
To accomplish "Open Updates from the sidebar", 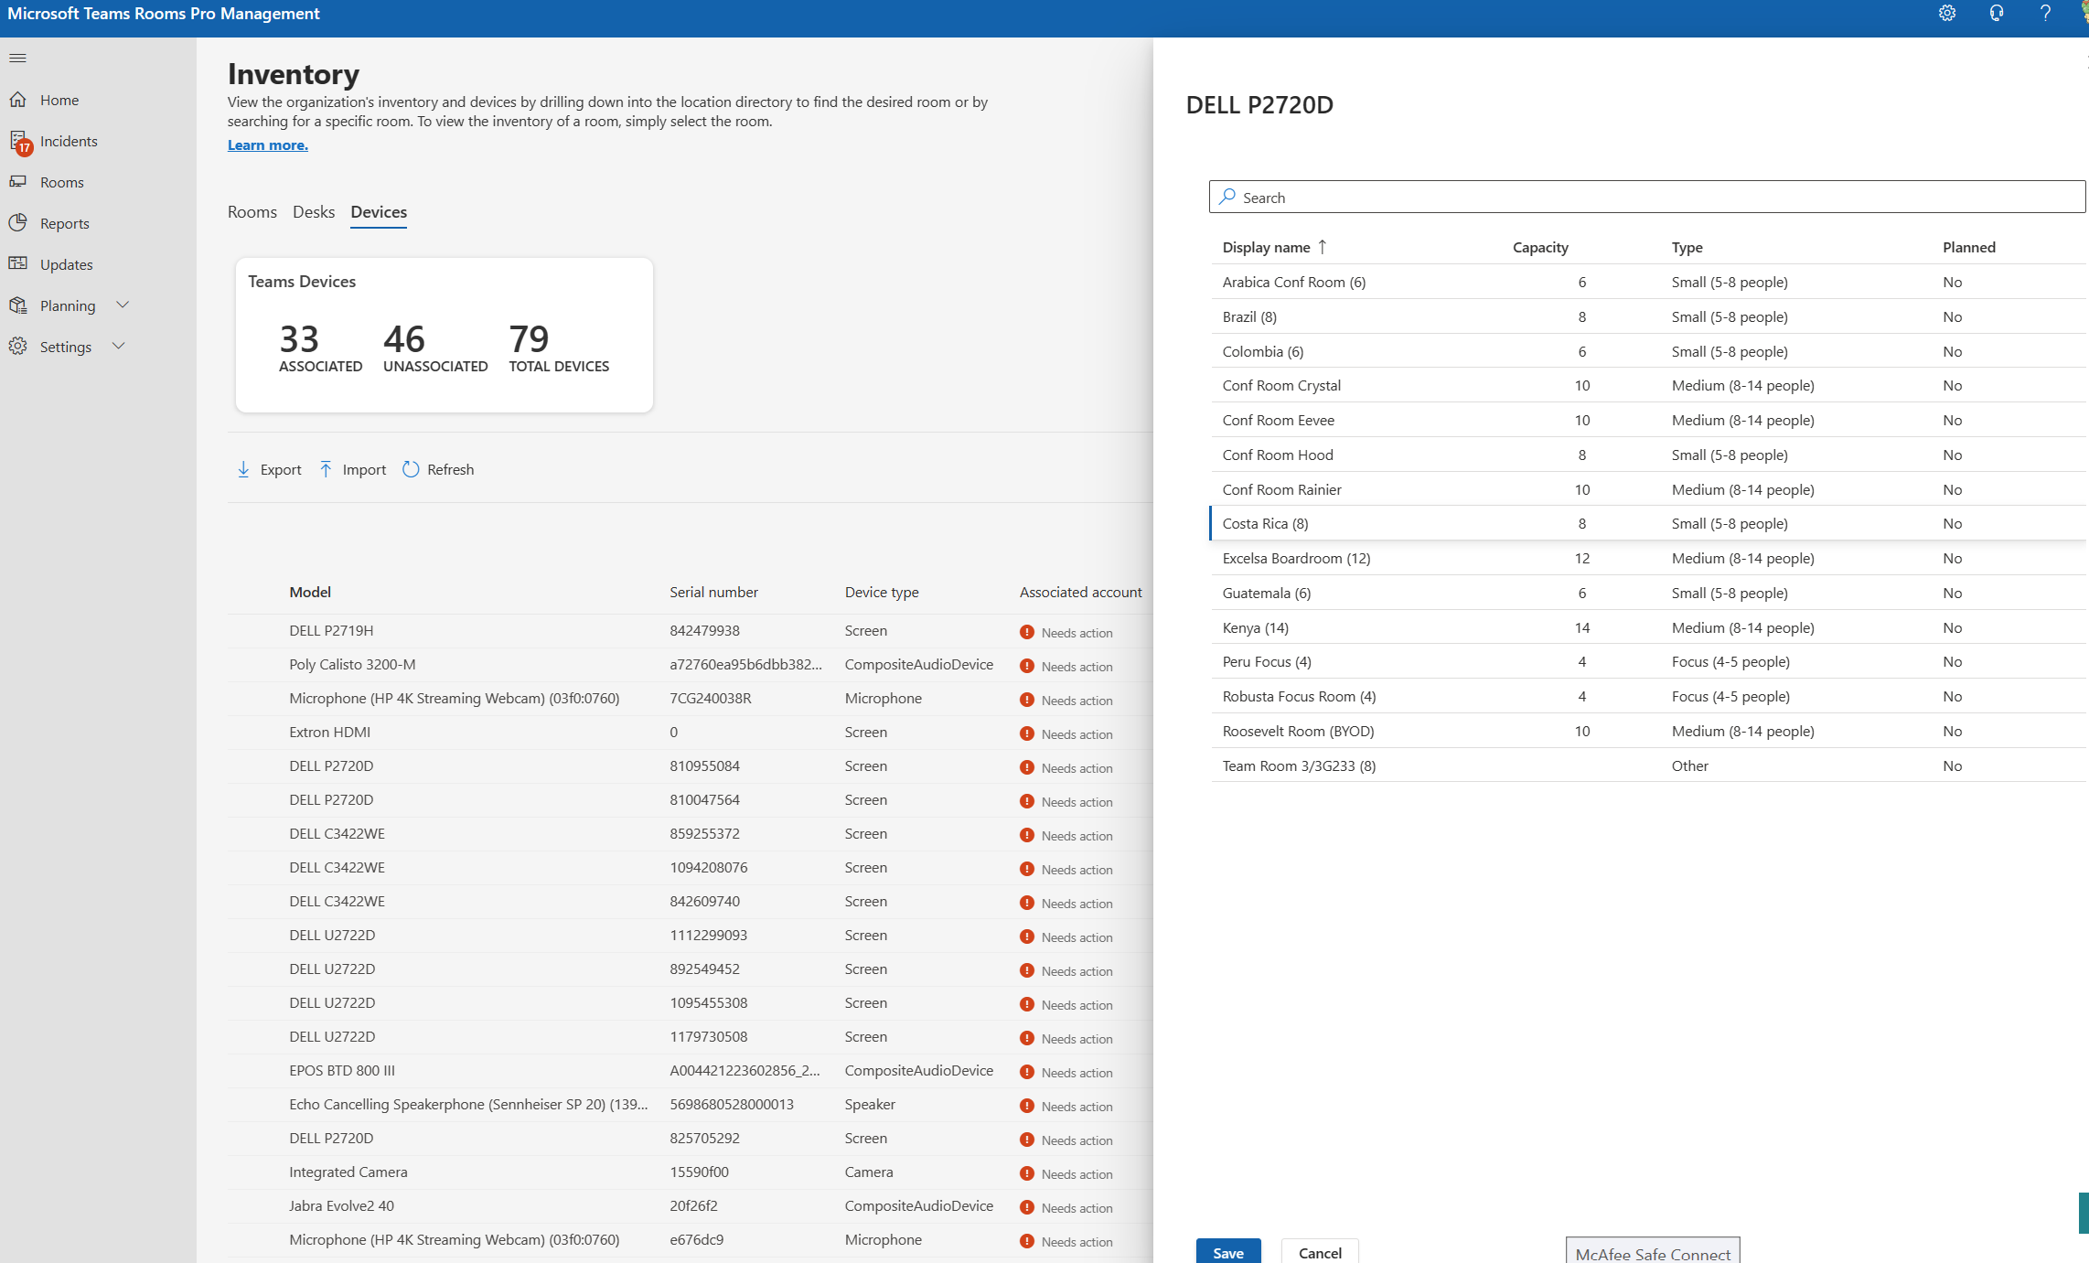I will 67,264.
